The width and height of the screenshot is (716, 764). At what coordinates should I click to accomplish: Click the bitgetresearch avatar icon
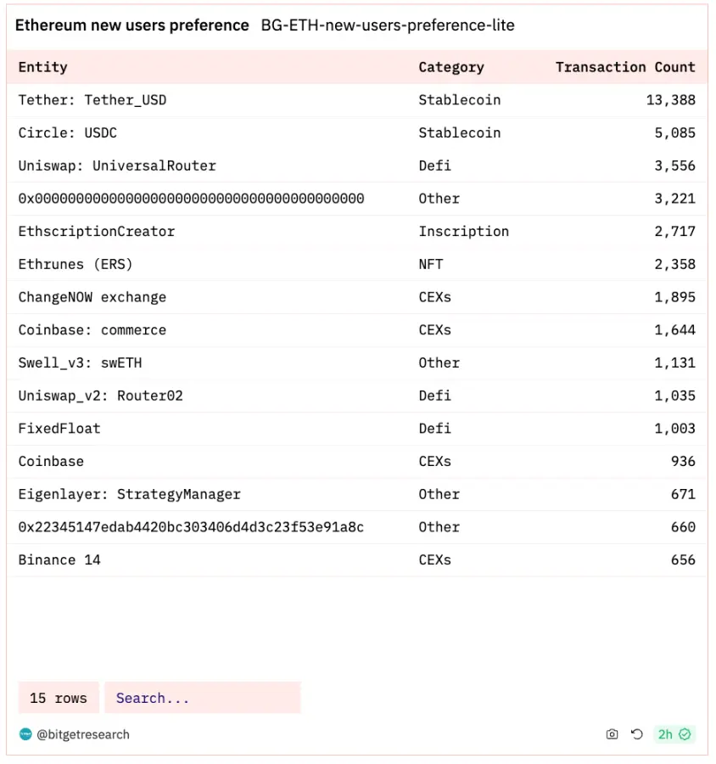(25, 734)
